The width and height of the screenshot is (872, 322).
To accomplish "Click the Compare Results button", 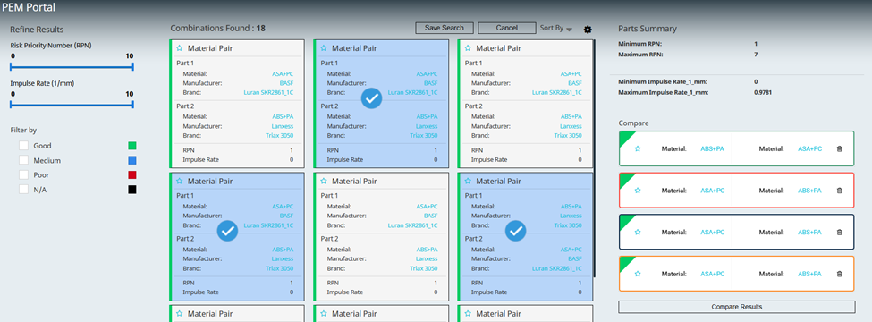I will 736,307.
